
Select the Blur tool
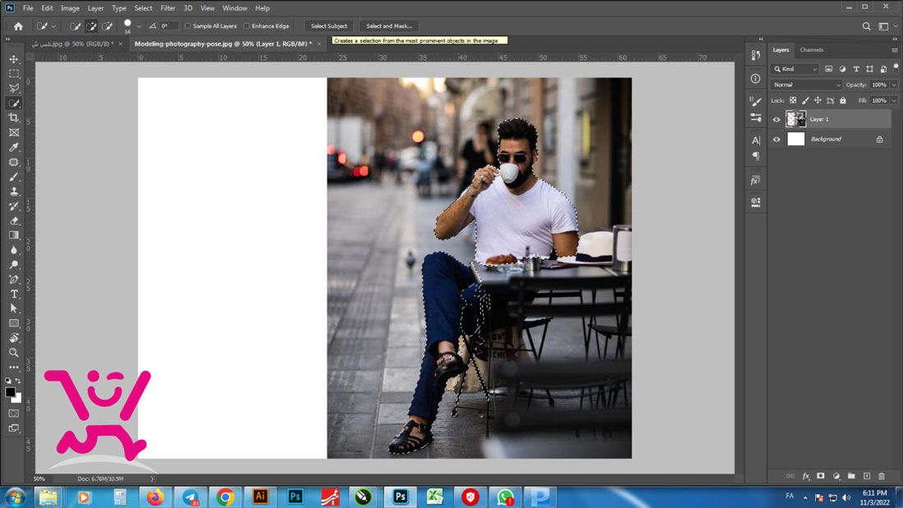[x=14, y=250]
